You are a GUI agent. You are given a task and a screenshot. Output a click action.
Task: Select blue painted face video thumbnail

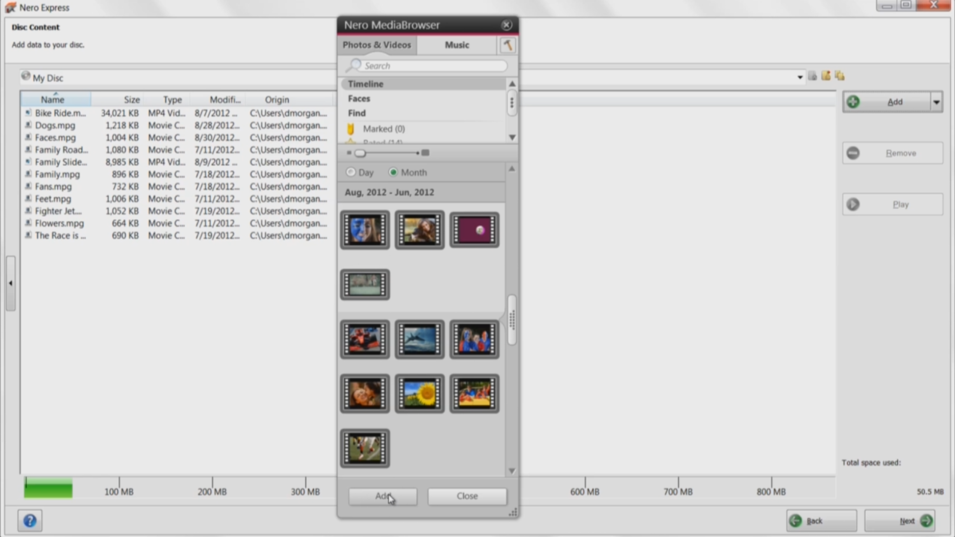[365, 230]
